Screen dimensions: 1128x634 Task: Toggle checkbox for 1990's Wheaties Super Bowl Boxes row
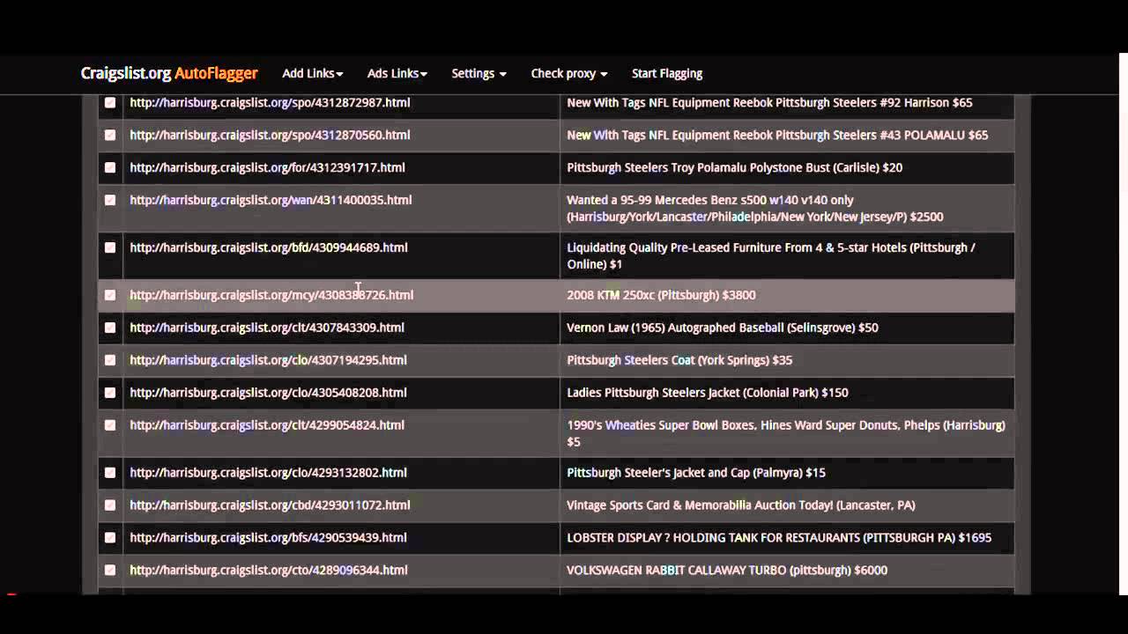(x=110, y=426)
